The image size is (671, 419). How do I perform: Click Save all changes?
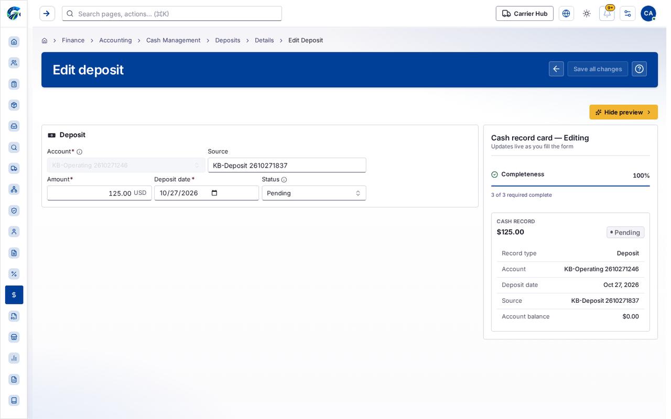(x=598, y=69)
